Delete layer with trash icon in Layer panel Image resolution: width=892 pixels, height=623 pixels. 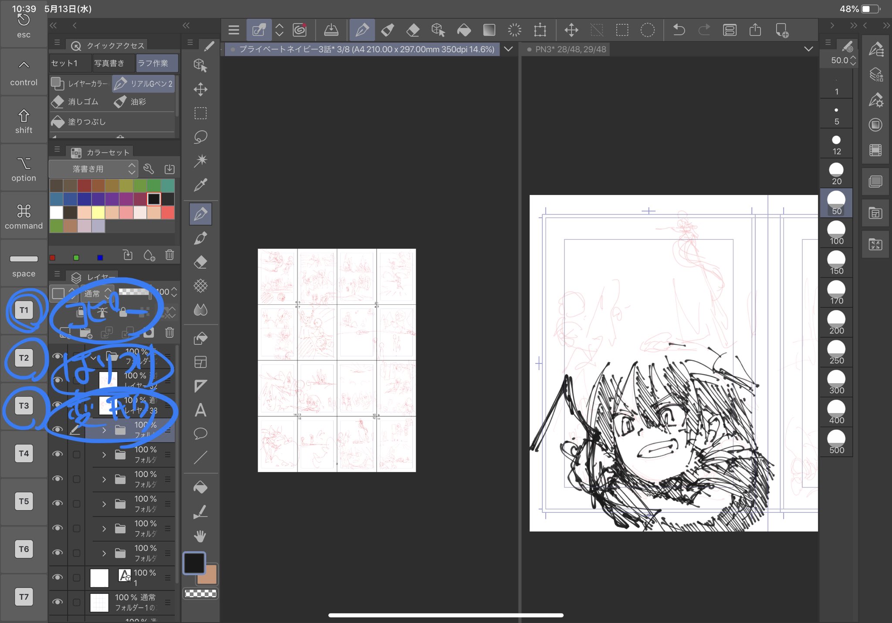[x=169, y=333]
